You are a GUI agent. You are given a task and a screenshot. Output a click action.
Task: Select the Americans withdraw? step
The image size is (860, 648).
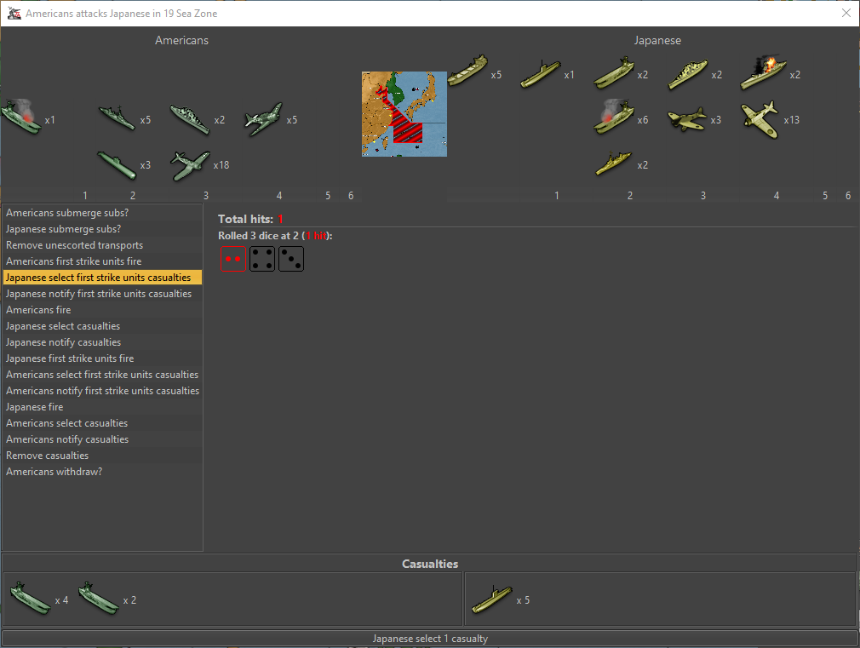[54, 472]
